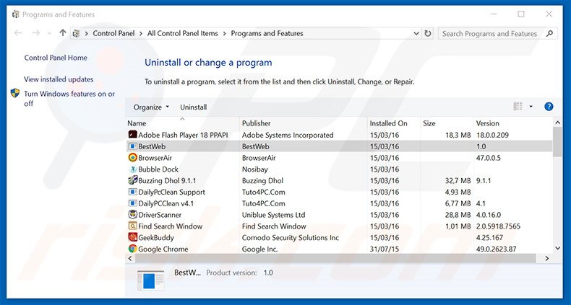Click the Adobe Flash Player program icon
This screenshot has width=571, height=305.
pyautogui.click(x=132, y=135)
